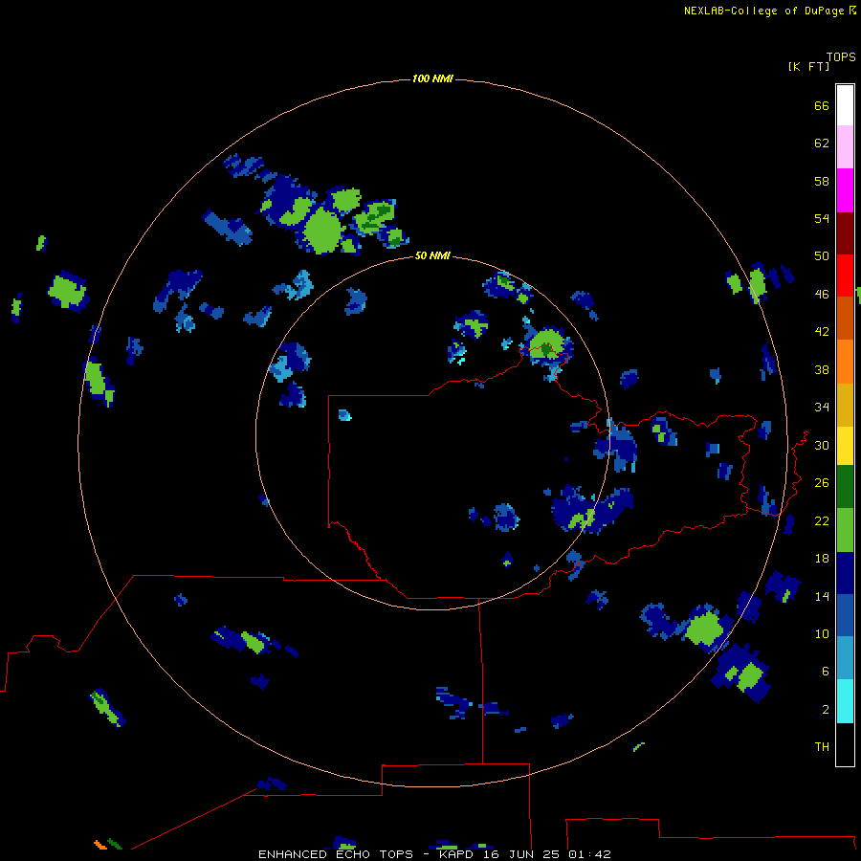The width and height of the screenshot is (861, 861).
Task: Click the medium blue swatch between 10 and 14
Action: click(845, 615)
